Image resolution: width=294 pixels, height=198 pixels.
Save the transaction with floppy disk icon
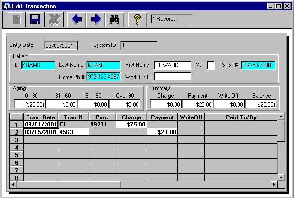coord(35,19)
